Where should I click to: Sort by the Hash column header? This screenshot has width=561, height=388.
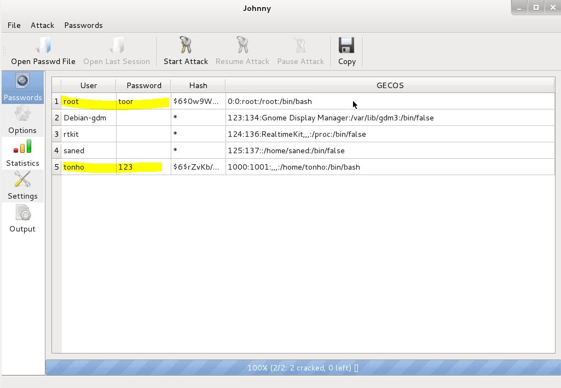coord(198,85)
